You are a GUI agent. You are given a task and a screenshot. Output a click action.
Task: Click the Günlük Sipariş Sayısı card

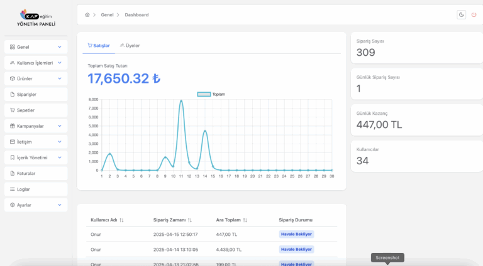(x=417, y=84)
